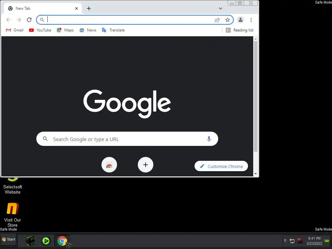Go back with the browser back arrow
Image resolution: width=332 pixels, height=249 pixels.
coord(8,20)
